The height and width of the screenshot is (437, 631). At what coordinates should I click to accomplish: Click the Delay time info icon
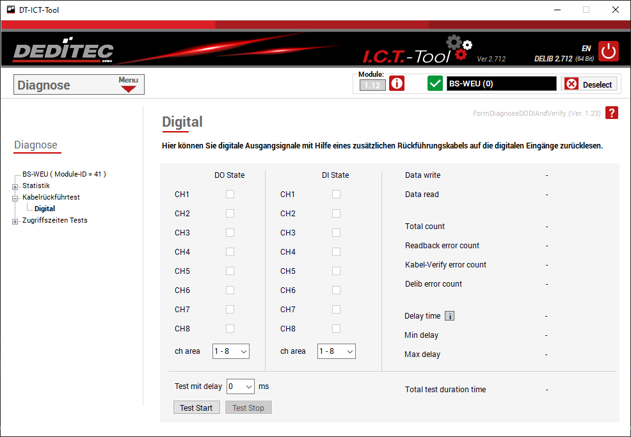click(x=449, y=316)
